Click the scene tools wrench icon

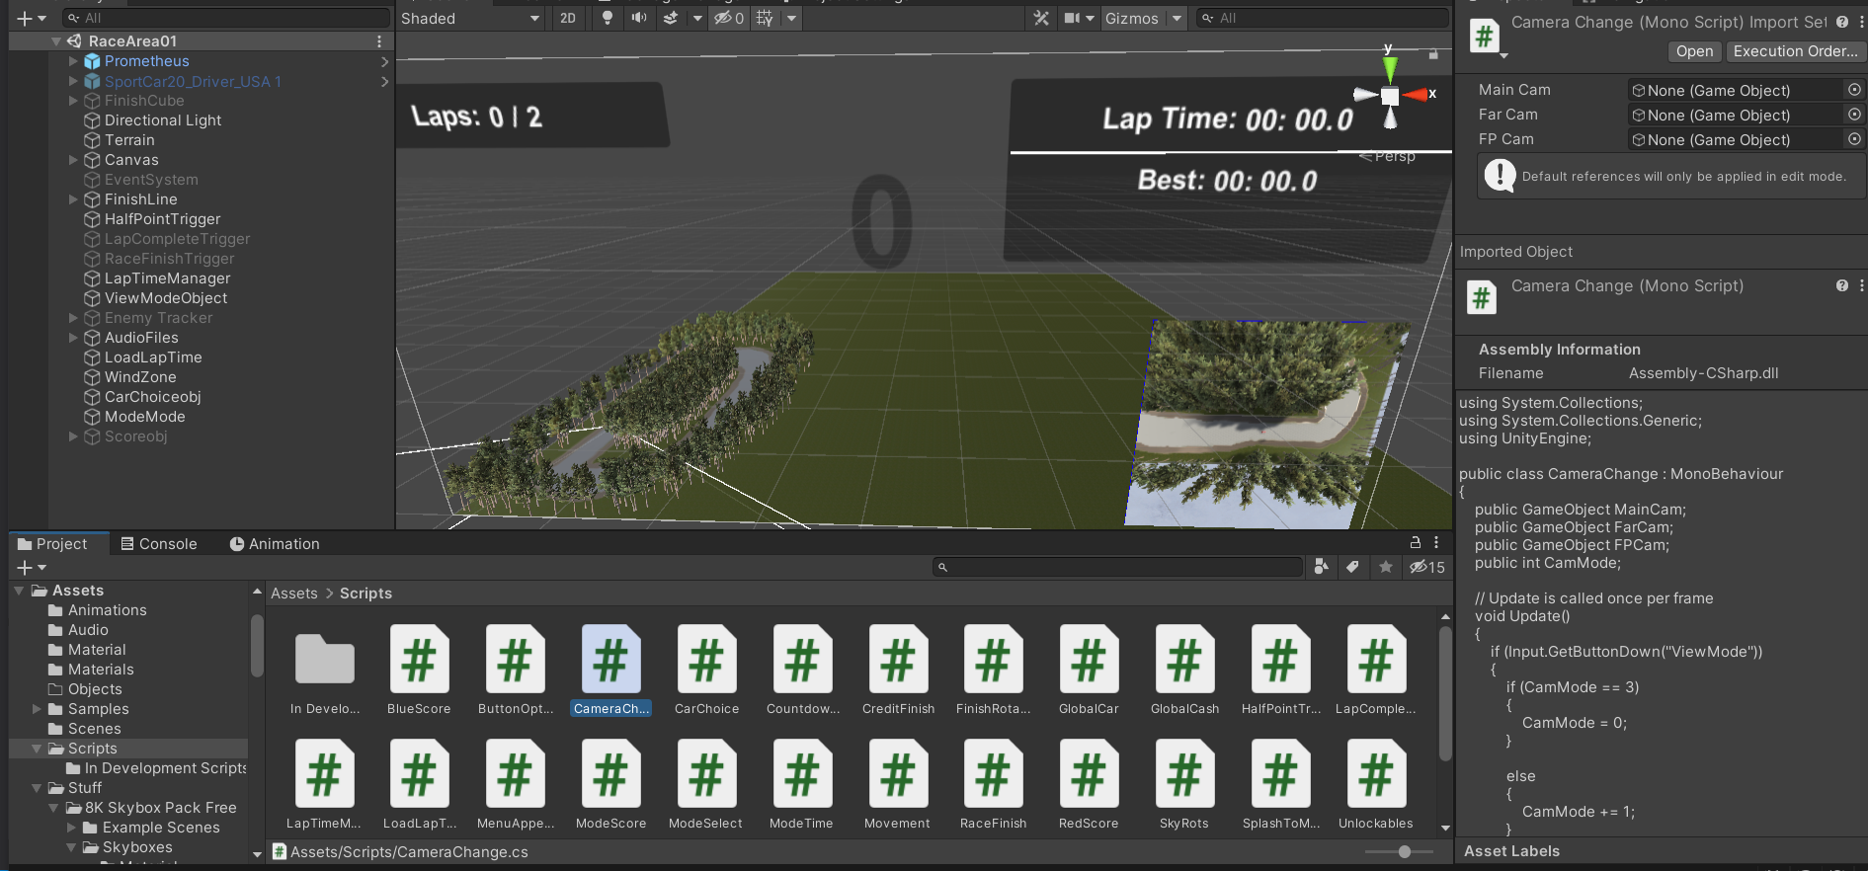point(1041,18)
